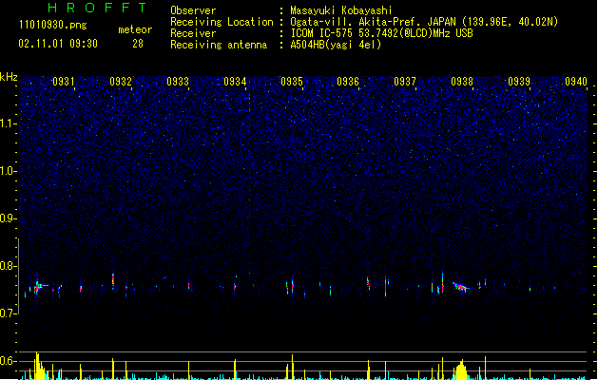Select the filename 11010930.png
The width and height of the screenshot is (598, 380).
pyautogui.click(x=52, y=25)
